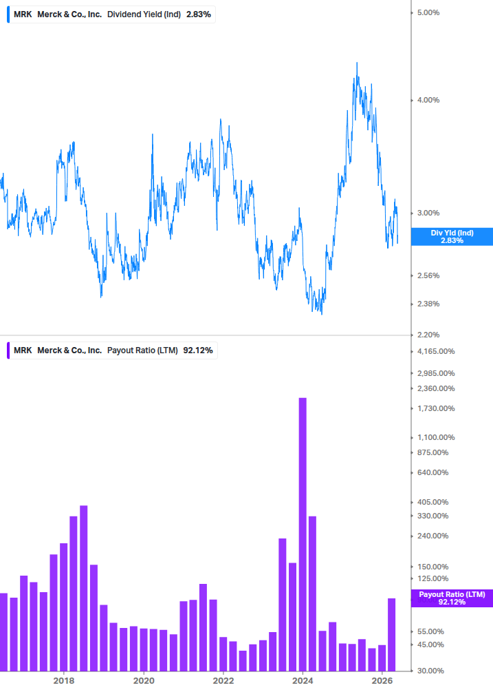Click the 4,165.00% payout axis label

click(x=436, y=352)
